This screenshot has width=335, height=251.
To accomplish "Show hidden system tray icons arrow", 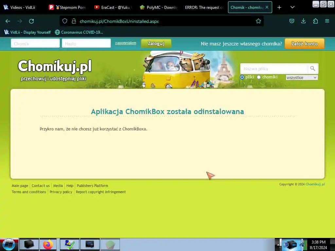I will (x=278, y=244).
